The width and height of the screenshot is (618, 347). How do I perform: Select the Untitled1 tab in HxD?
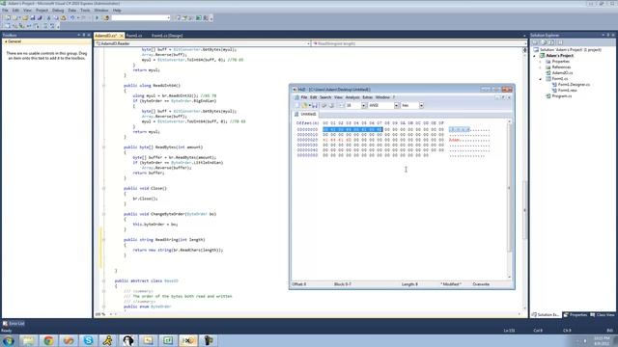pos(305,114)
